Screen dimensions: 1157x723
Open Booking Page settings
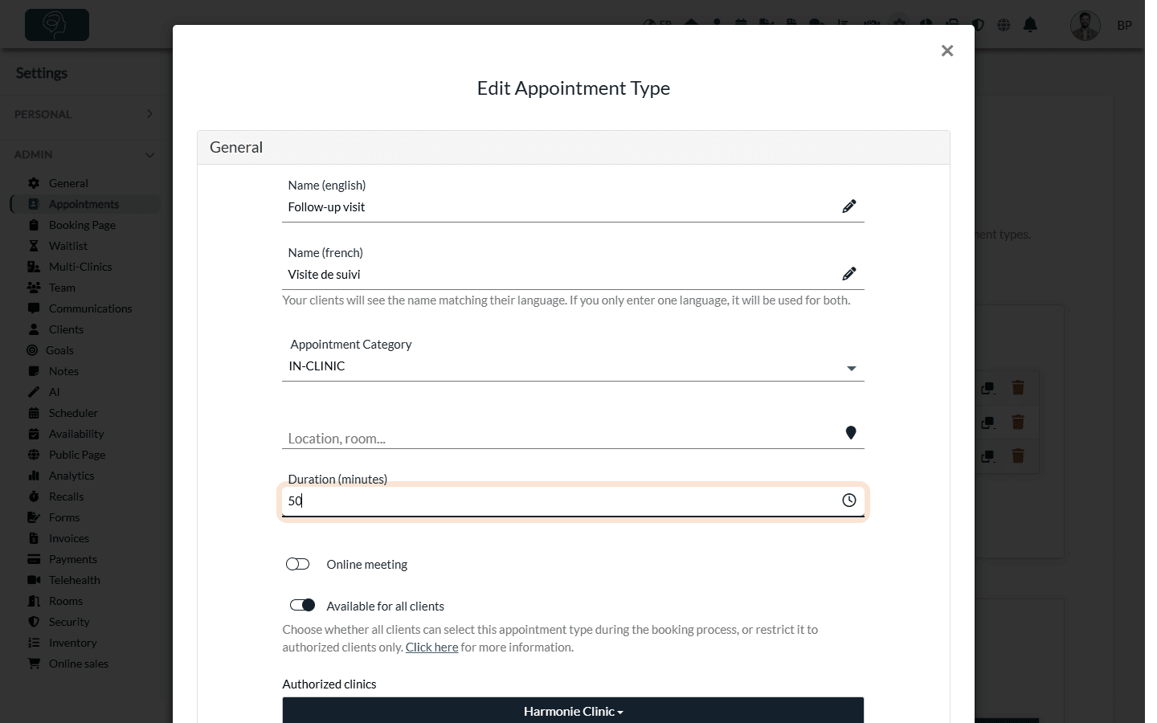[82, 225]
